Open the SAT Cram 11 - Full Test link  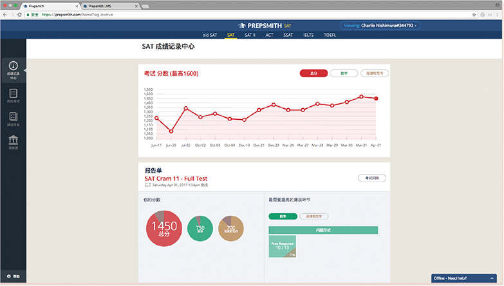coord(176,178)
